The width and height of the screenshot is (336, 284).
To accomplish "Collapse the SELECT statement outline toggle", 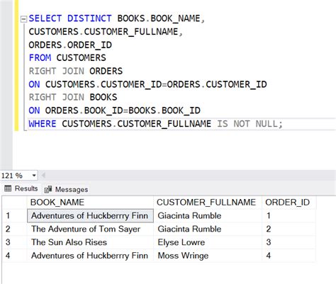I will pyautogui.click(x=23, y=19).
